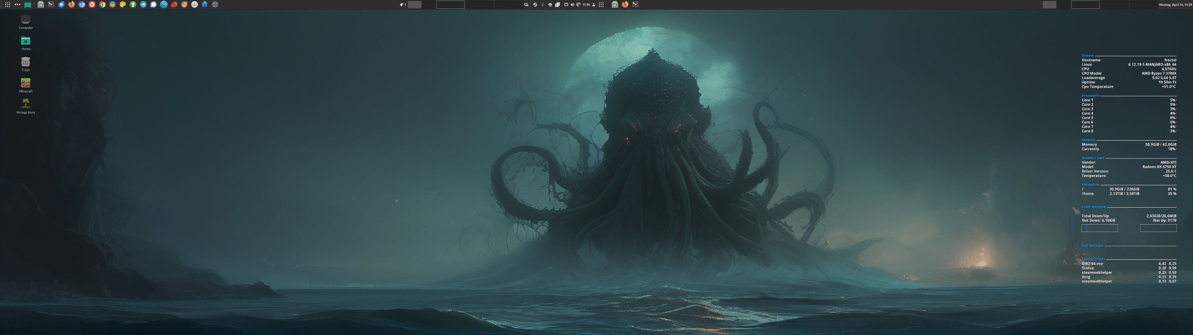Open the notification bell with count 1
The image size is (1193, 335).
pos(402,5)
